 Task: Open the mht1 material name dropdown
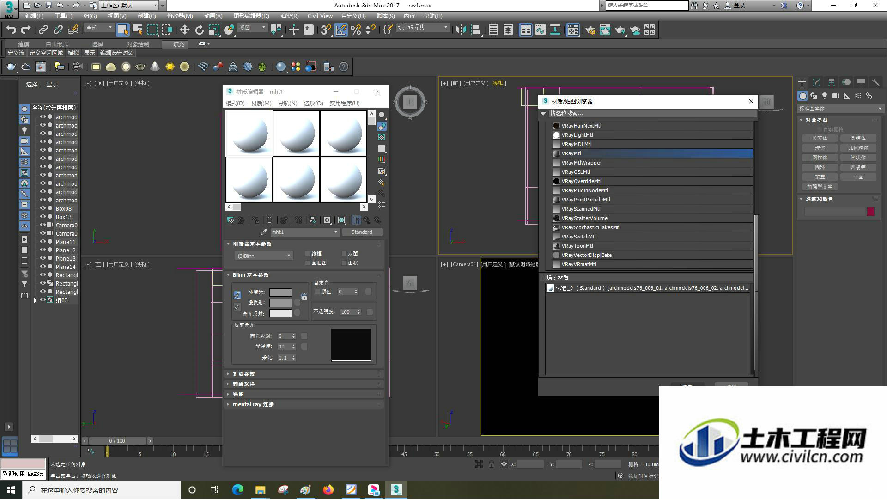[x=305, y=232]
